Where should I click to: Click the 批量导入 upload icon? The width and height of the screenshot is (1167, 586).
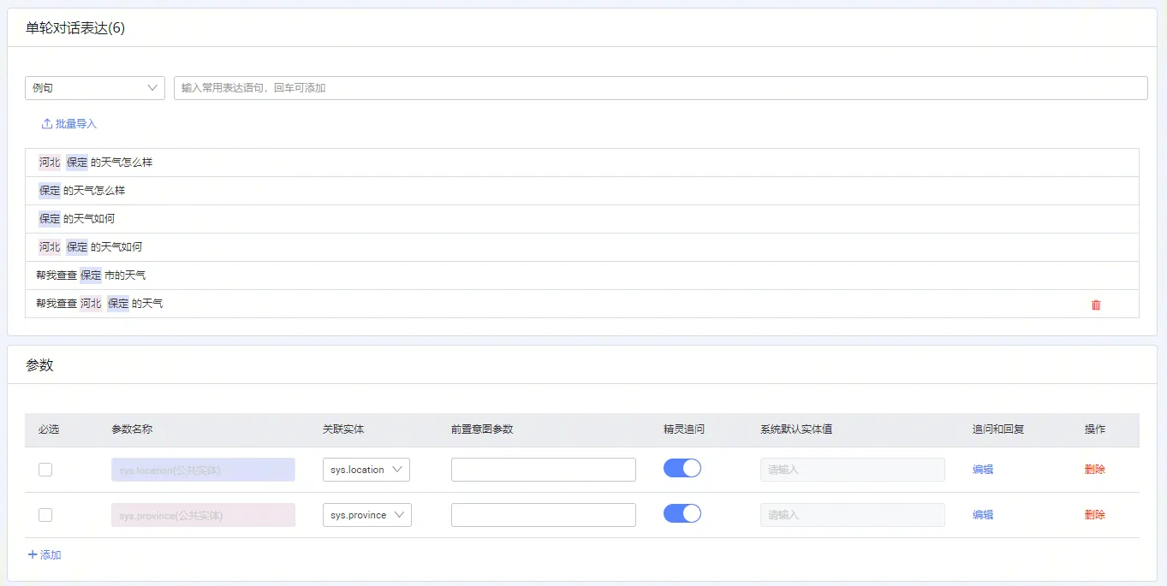pos(47,124)
